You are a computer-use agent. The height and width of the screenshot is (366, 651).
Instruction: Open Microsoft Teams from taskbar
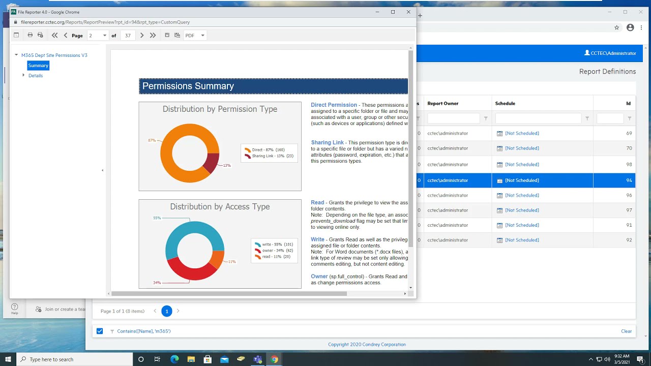click(x=258, y=359)
